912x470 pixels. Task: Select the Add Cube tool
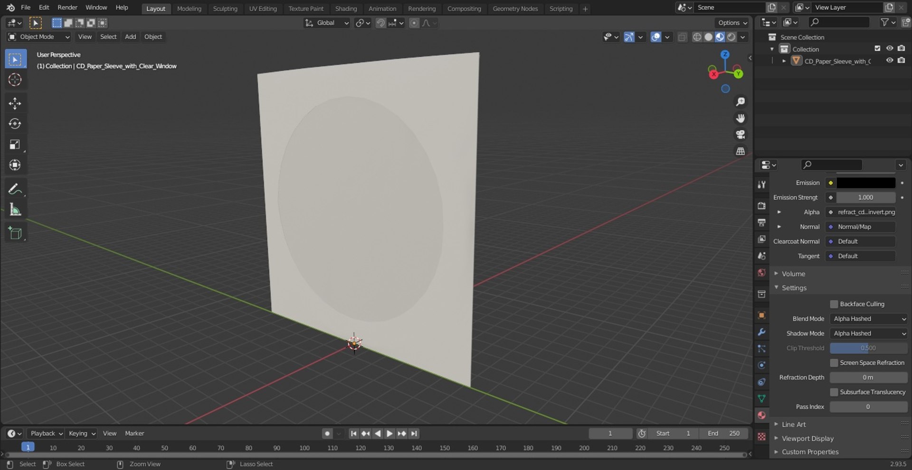15,233
